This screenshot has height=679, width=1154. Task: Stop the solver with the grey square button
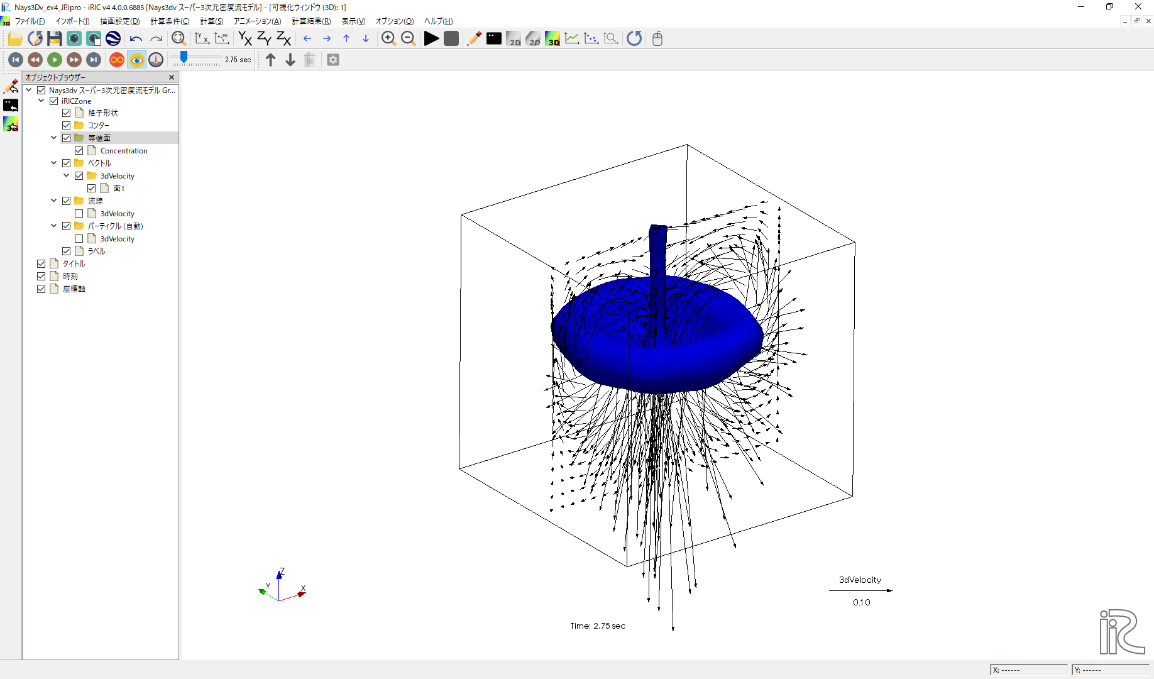[x=451, y=39]
